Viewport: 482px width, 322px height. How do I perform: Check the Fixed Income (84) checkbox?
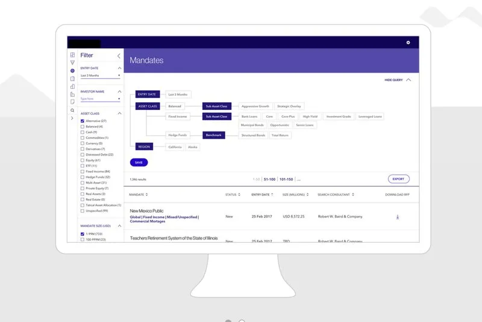coord(83,172)
